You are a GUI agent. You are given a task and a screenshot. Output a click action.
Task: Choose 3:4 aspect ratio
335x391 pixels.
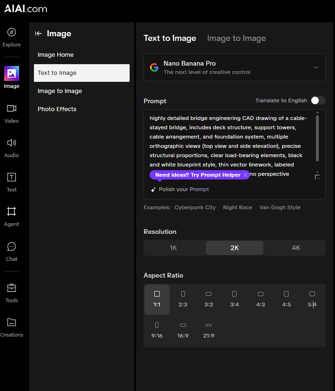point(235,299)
